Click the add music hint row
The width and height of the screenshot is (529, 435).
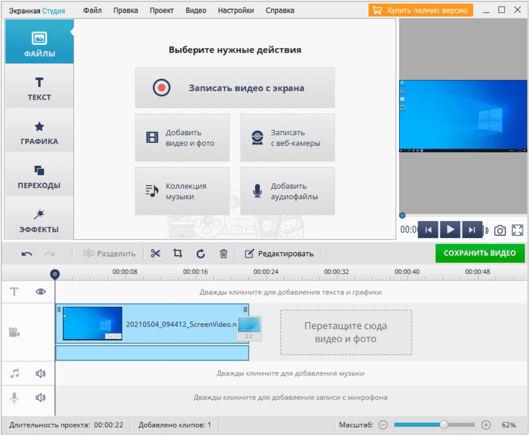(x=291, y=373)
